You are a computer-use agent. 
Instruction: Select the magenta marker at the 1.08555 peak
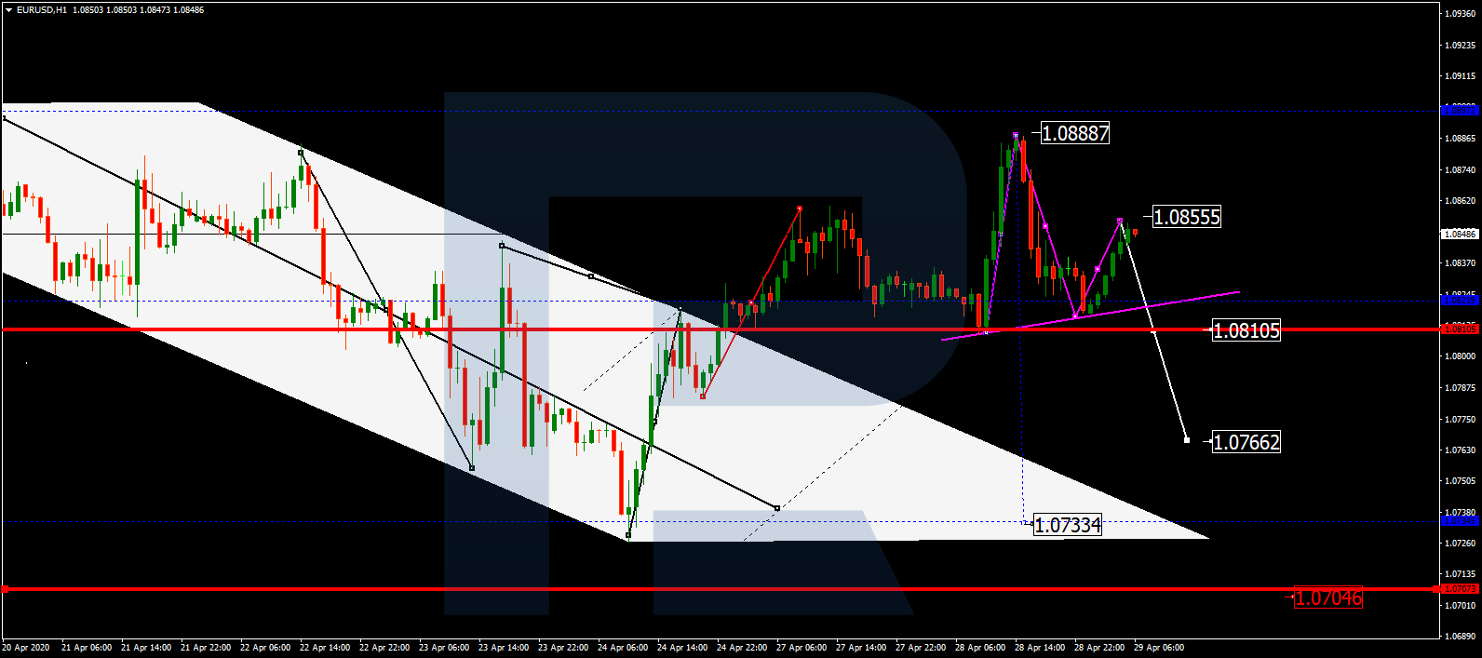tap(1120, 221)
